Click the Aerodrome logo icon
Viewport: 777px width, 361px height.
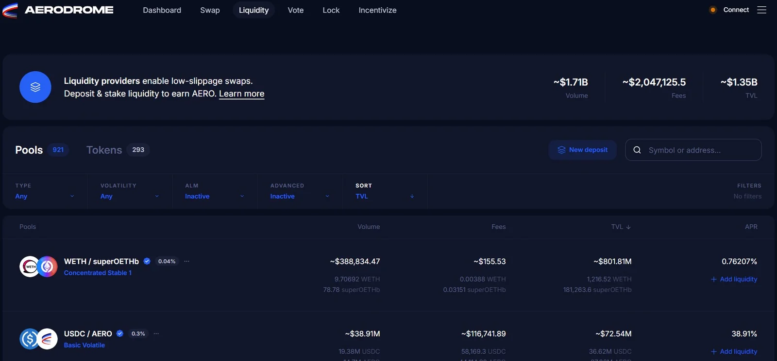10,10
